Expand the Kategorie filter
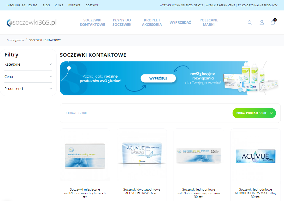 [28, 64]
